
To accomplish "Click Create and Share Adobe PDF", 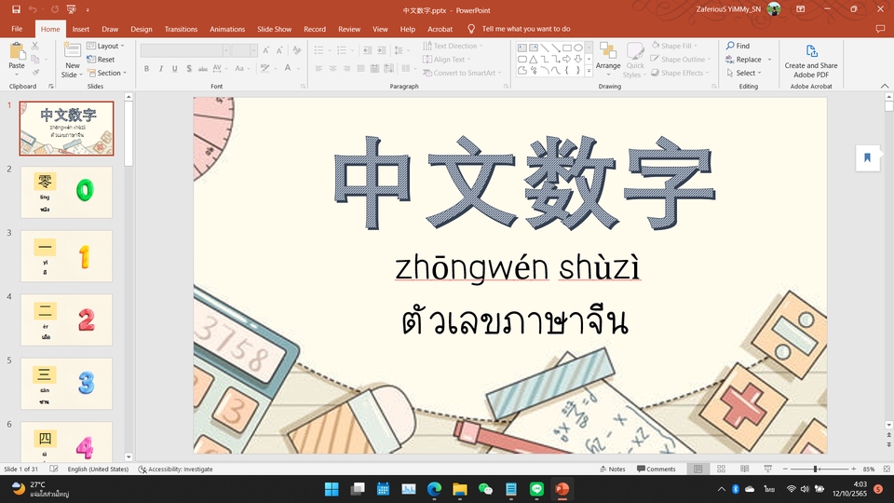I will tap(811, 61).
